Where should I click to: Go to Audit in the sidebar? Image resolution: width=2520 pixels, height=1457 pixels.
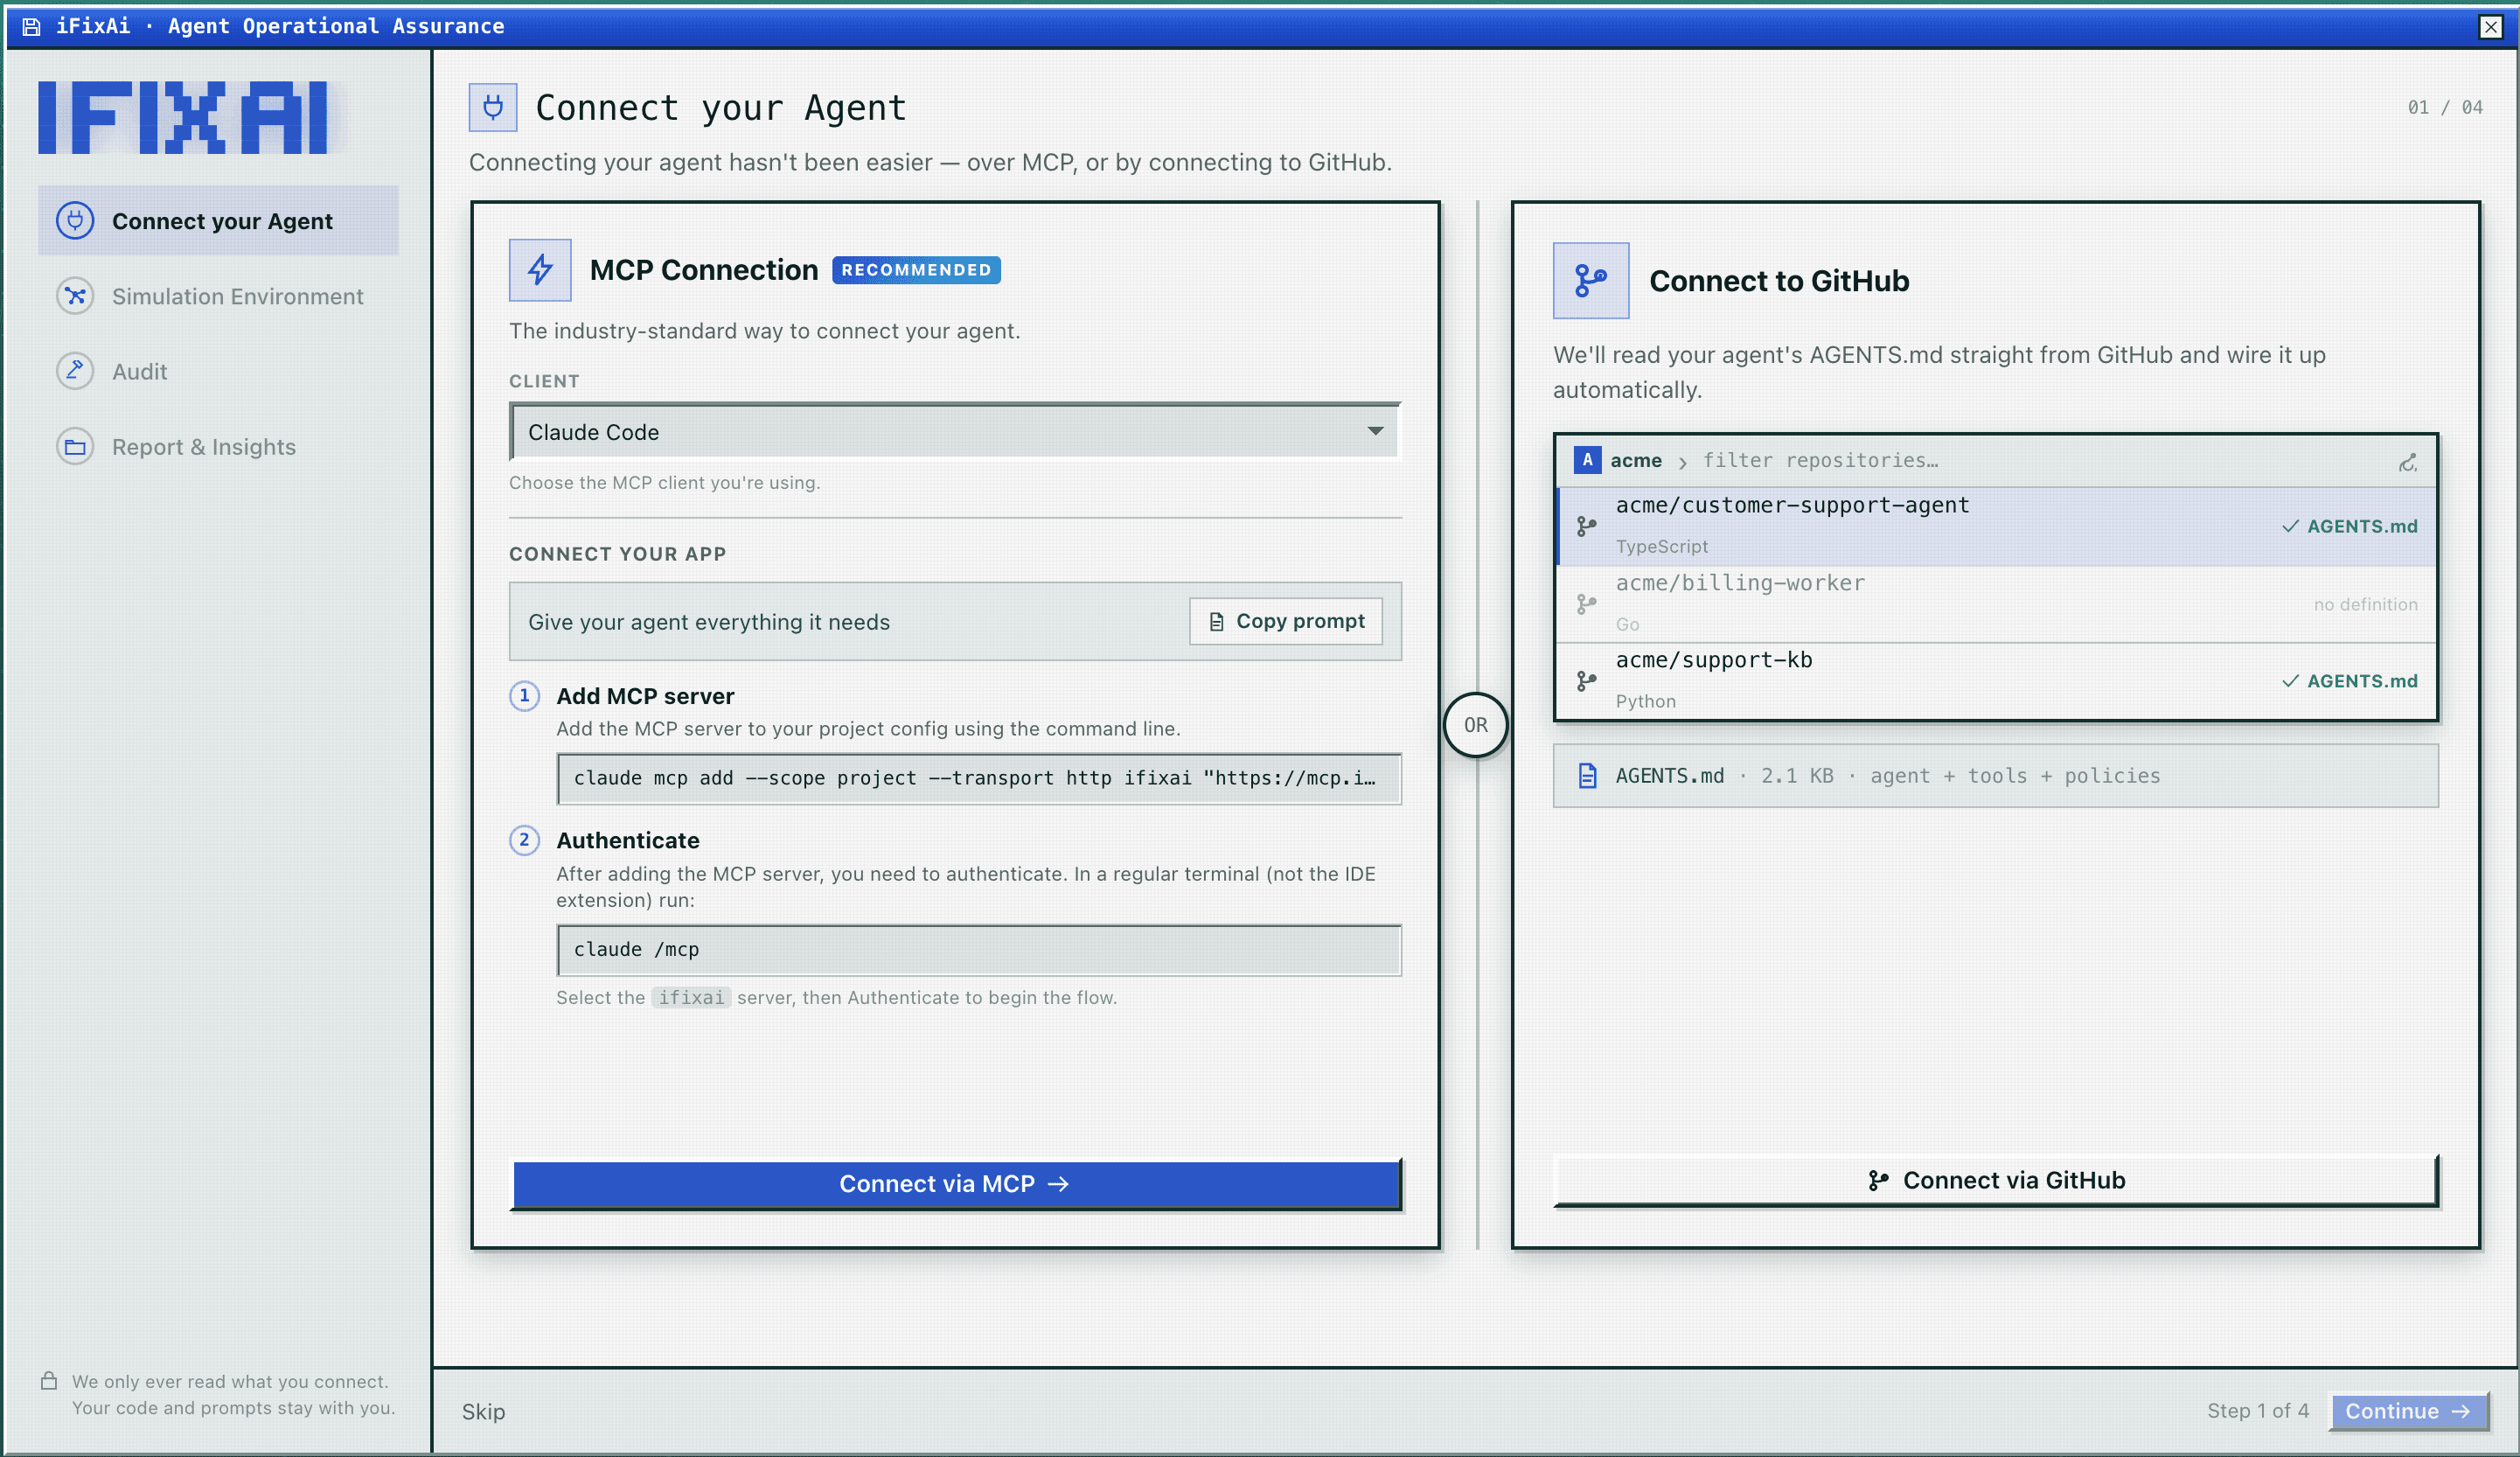click(x=218, y=371)
